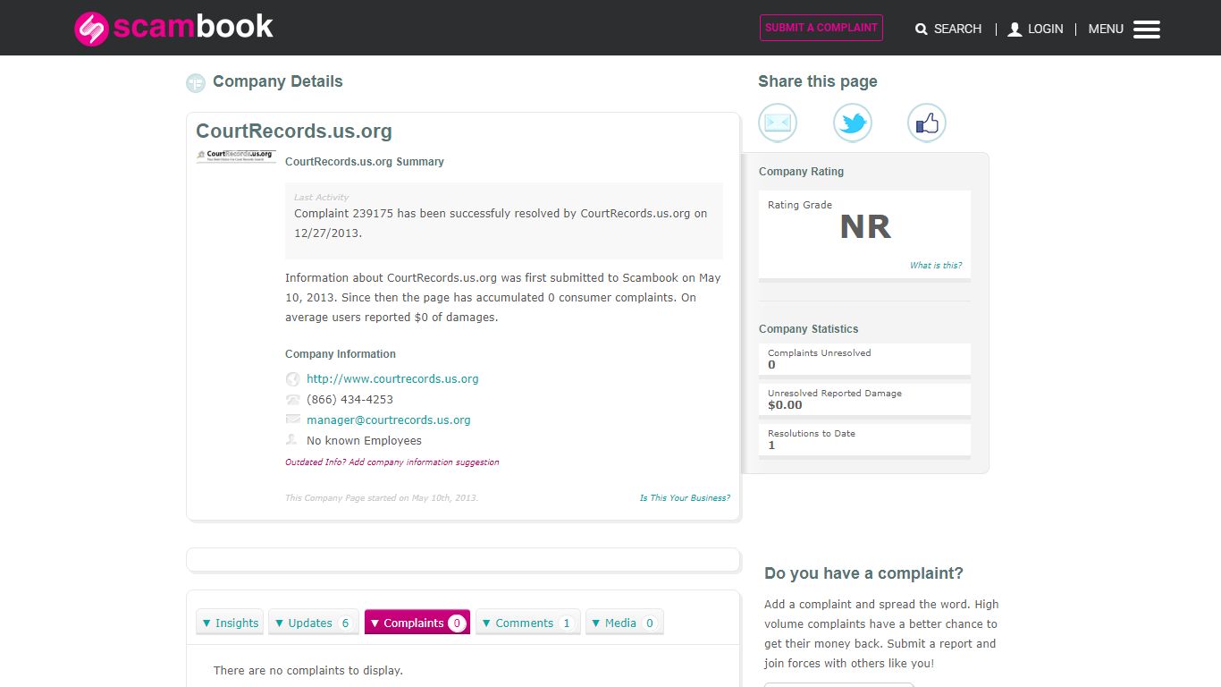Open the LOGIN link in header
This screenshot has height=687, width=1221.
click(1045, 30)
